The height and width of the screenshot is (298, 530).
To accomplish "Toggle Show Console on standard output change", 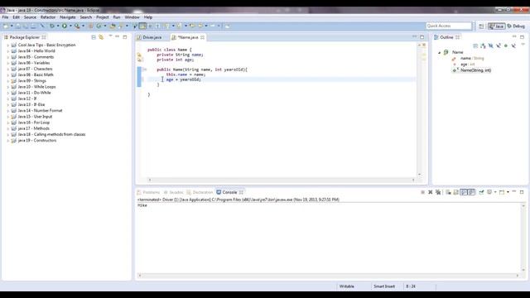I will click(464, 192).
